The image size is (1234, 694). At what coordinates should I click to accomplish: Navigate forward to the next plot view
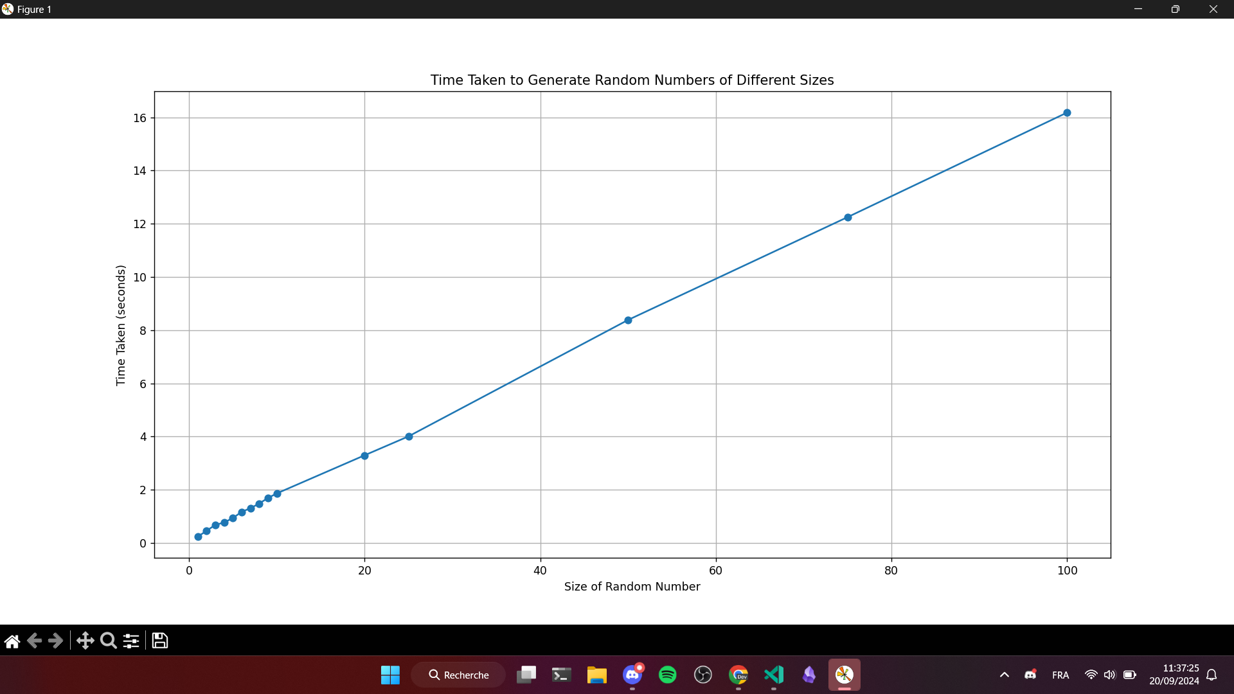point(57,641)
